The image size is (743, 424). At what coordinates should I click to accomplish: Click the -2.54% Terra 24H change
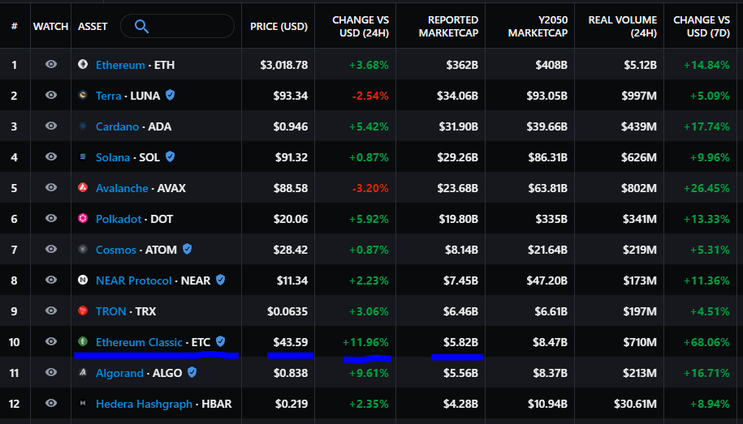[370, 96]
